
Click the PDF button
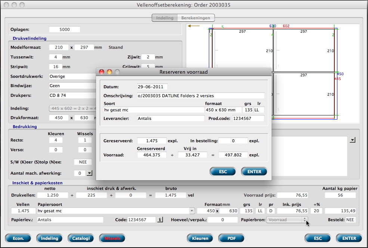pyautogui.click(x=231, y=238)
